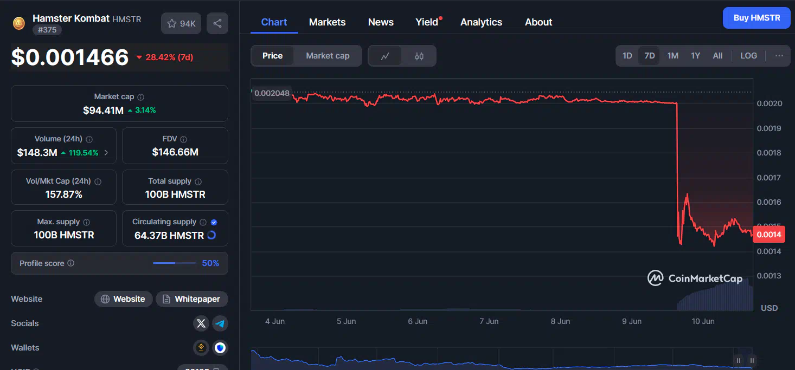Click the yellow wallet icon in Wallets row
The image size is (795, 370).
[201, 348]
